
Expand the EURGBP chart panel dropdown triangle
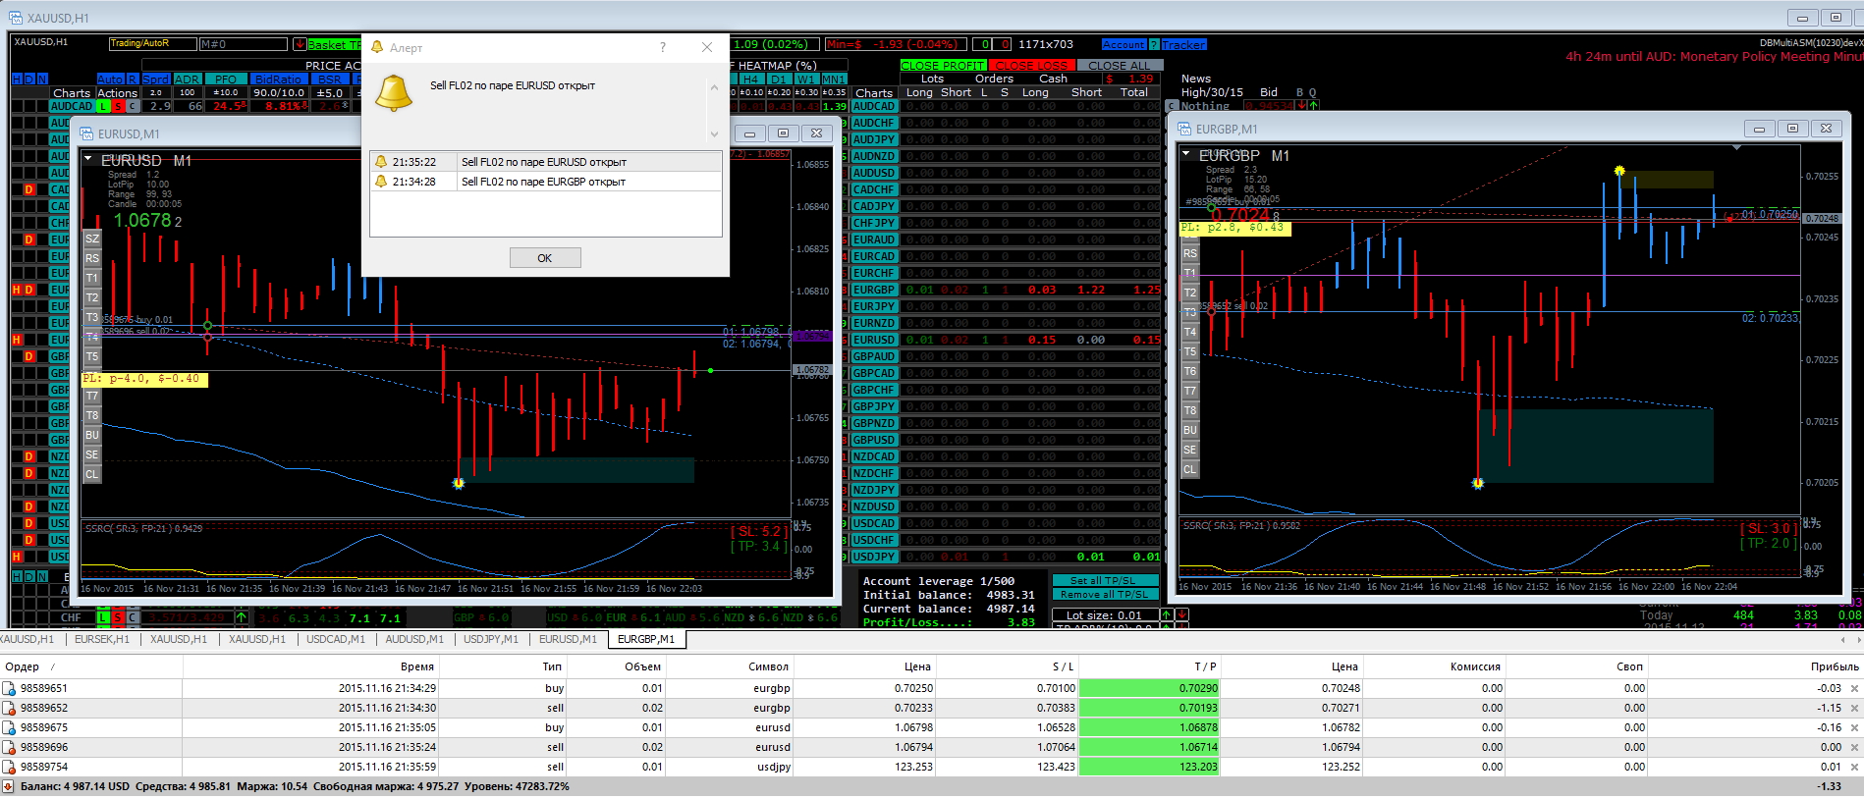(x=1185, y=154)
